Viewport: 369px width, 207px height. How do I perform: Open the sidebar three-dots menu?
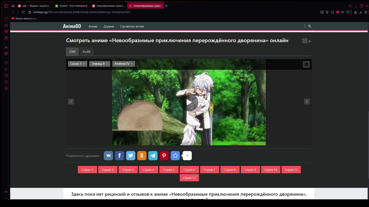[6, 198]
